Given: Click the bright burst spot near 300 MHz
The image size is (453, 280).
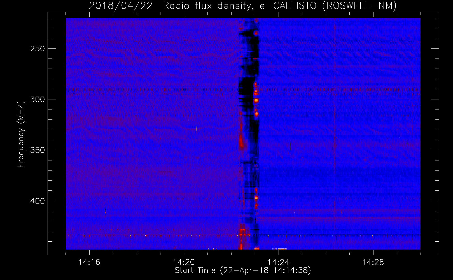Looking at the screenshot, I should pos(256,100).
